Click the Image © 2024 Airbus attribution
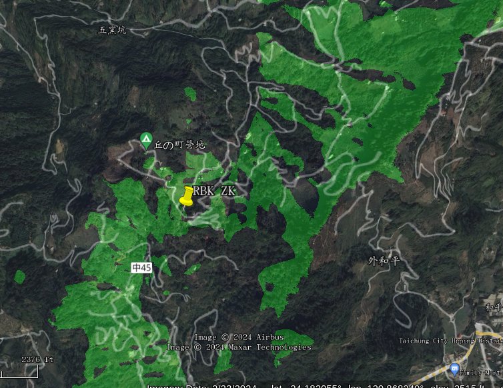Viewport: 503px width, 388px height. 239,337
